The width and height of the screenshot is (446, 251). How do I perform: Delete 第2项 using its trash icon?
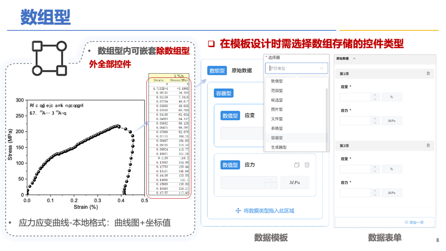428,145
